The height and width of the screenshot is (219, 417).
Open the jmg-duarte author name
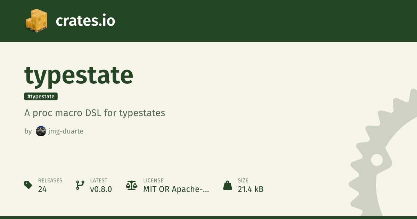point(66,131)
